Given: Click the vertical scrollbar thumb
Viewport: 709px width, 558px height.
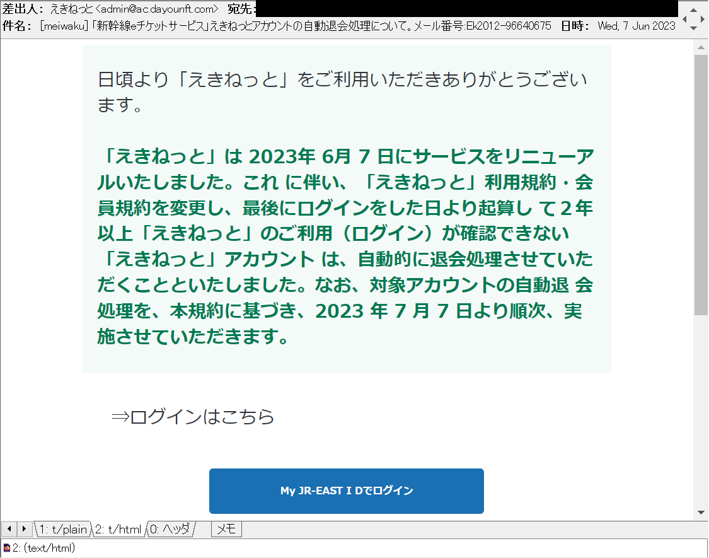Looking at the screenshot, I should coord(701,185).
